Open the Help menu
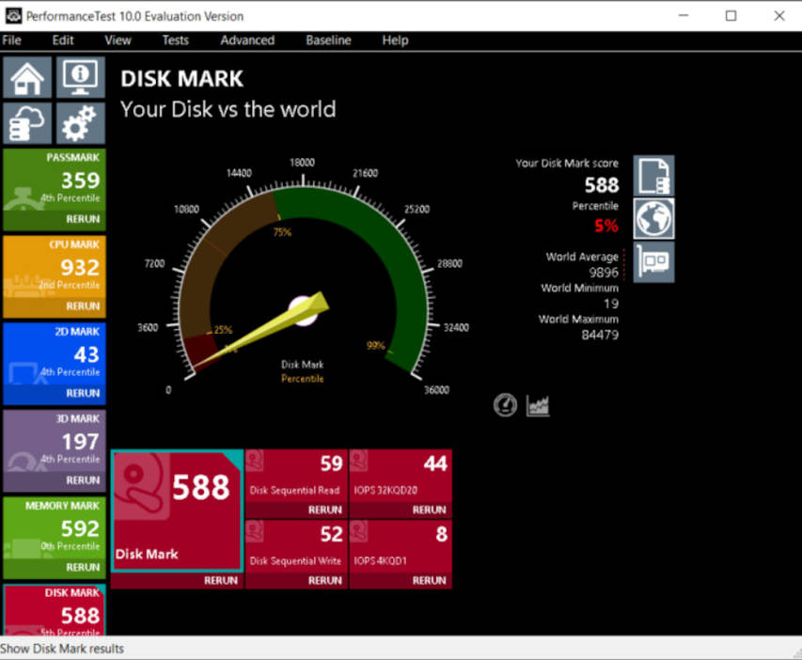 (395, 40)
